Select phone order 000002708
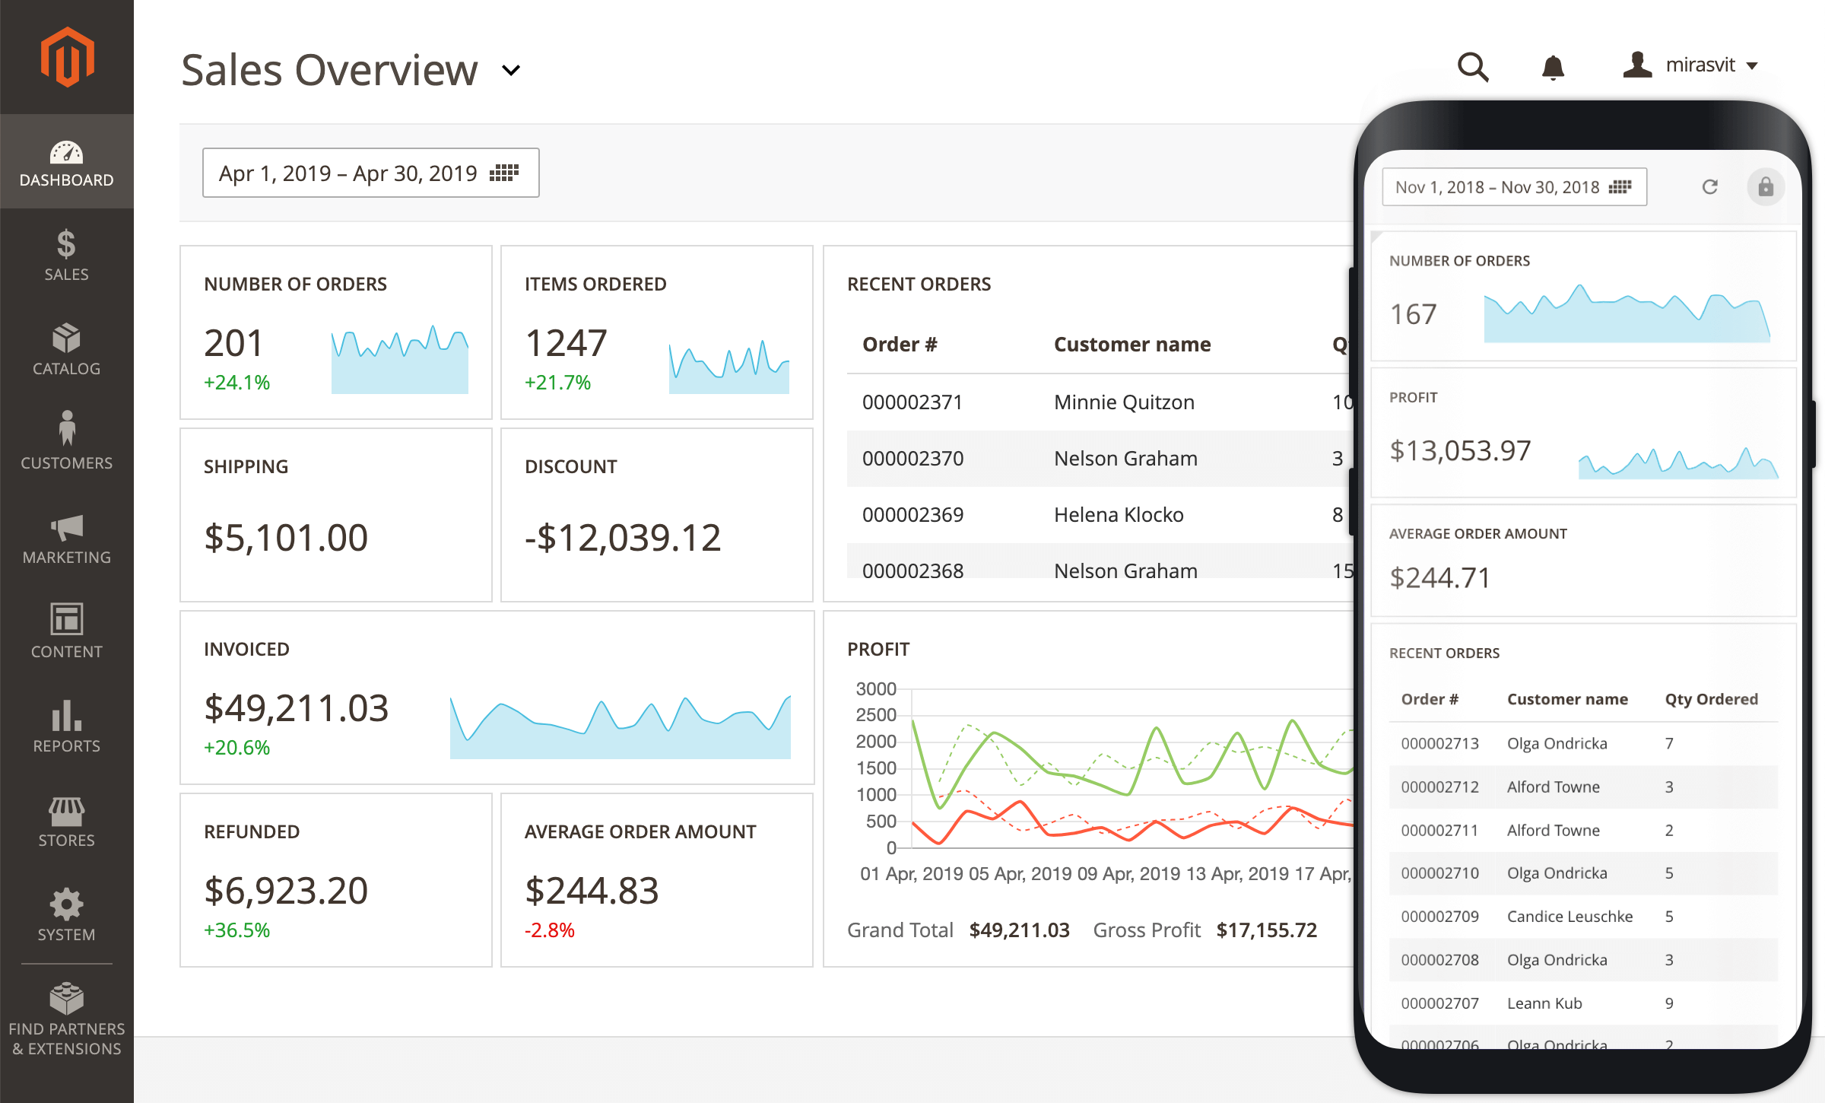Image resolution: width=1825 pixels, height=1103 pixels. coord(1584,960)
